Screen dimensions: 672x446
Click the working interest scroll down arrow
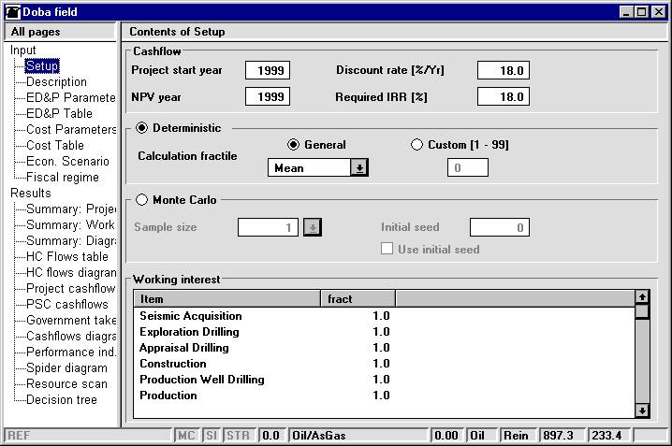tap(641, 410)
